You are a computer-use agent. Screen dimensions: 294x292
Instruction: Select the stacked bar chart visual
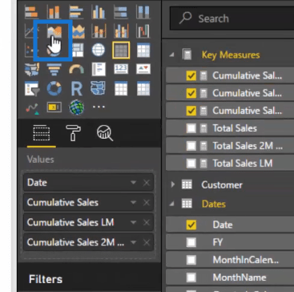click(31, 12)
